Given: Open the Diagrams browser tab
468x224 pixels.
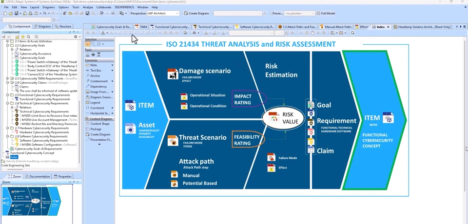Looking at the screenshot, I should click(x=42, y=26).
